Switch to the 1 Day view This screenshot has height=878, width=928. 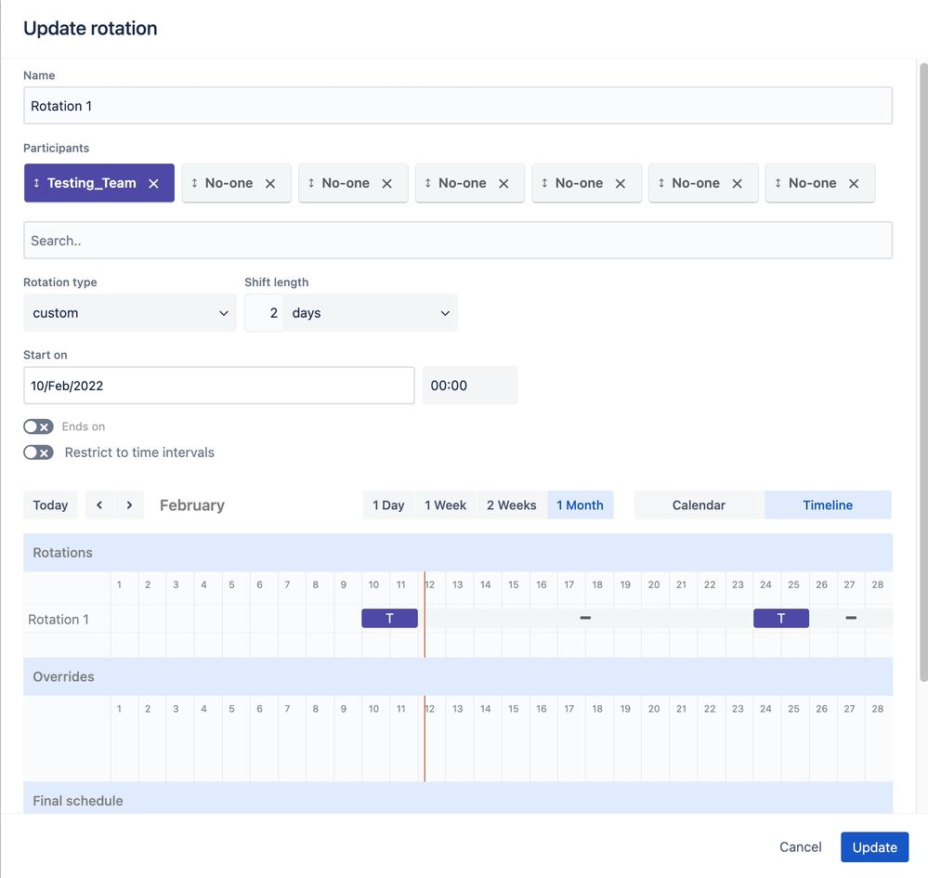pyautogui.click(x=388, y=505)
